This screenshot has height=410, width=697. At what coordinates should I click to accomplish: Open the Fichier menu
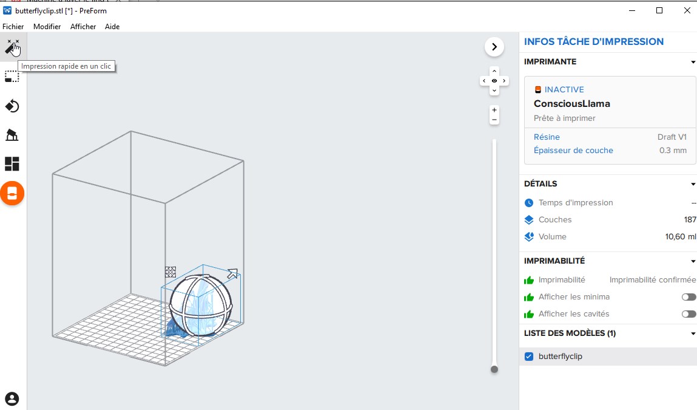point(13,27)
